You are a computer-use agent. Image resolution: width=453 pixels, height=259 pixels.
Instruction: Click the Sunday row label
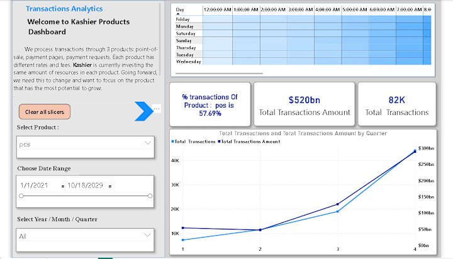[184, 41]
